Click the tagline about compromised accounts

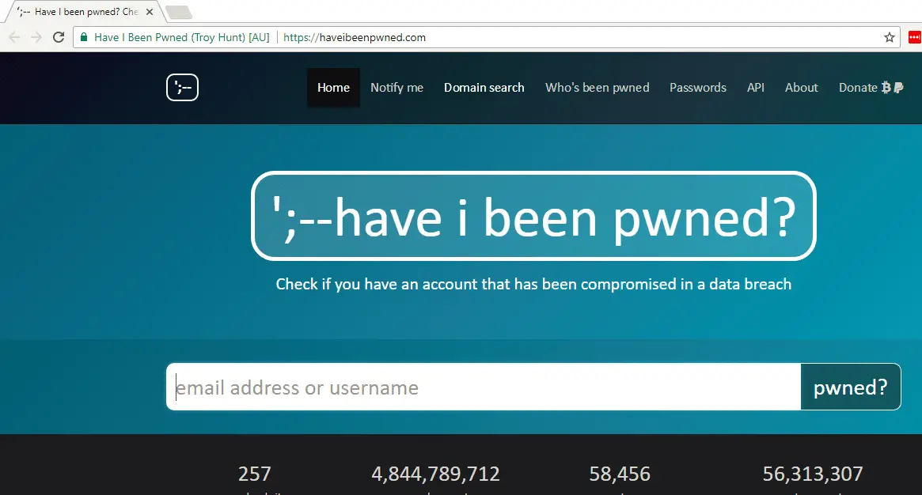[x=533, y=284]
